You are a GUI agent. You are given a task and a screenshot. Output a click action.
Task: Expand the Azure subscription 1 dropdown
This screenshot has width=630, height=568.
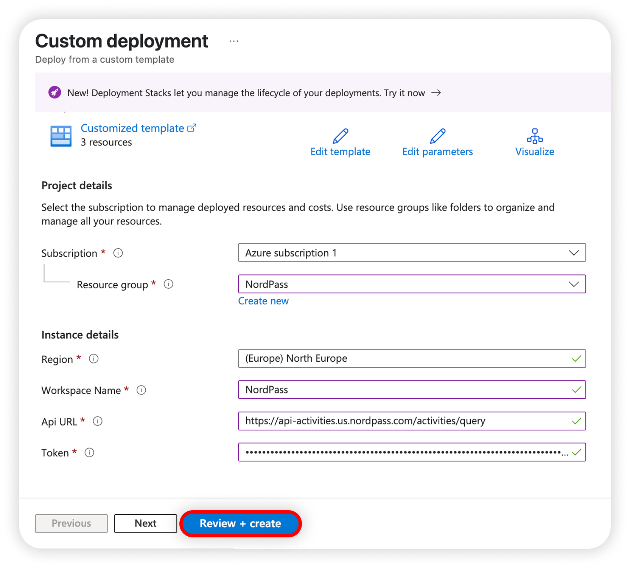click(412, 252)
